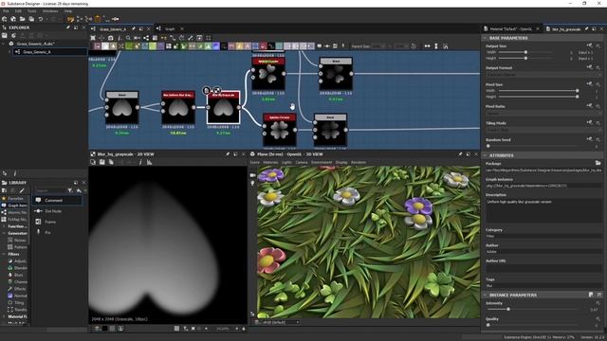
Task: Open the 3D view Materials menu
Action: 270,162
